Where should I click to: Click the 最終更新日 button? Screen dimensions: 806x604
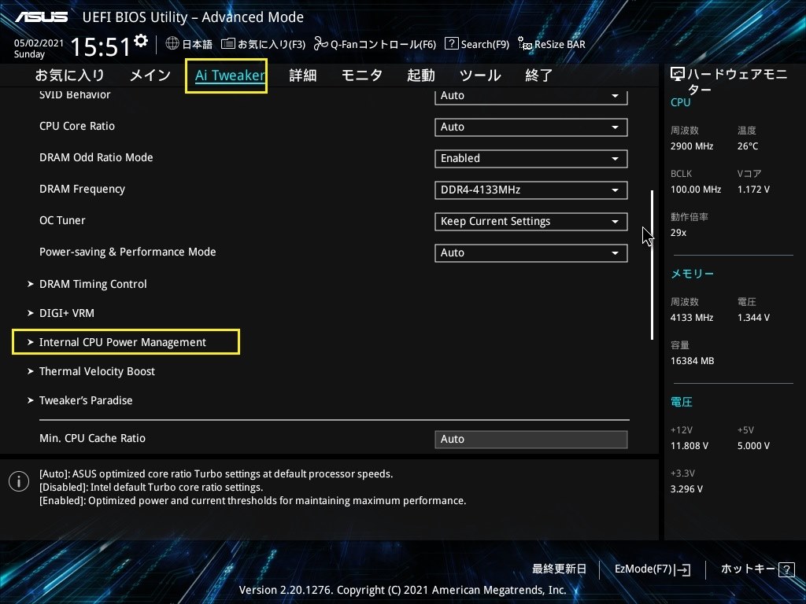(558, 569)
